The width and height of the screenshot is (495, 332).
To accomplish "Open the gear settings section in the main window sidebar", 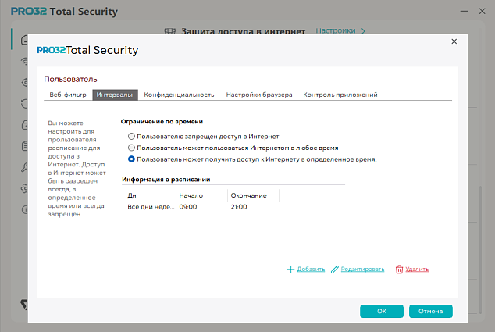I will click(x=25, y=188).
